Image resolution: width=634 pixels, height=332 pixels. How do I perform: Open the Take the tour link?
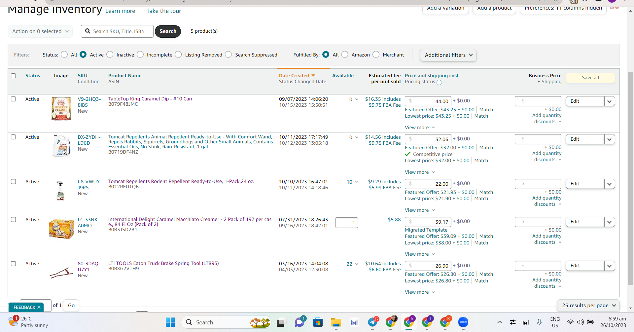click(x=164, y=11)
